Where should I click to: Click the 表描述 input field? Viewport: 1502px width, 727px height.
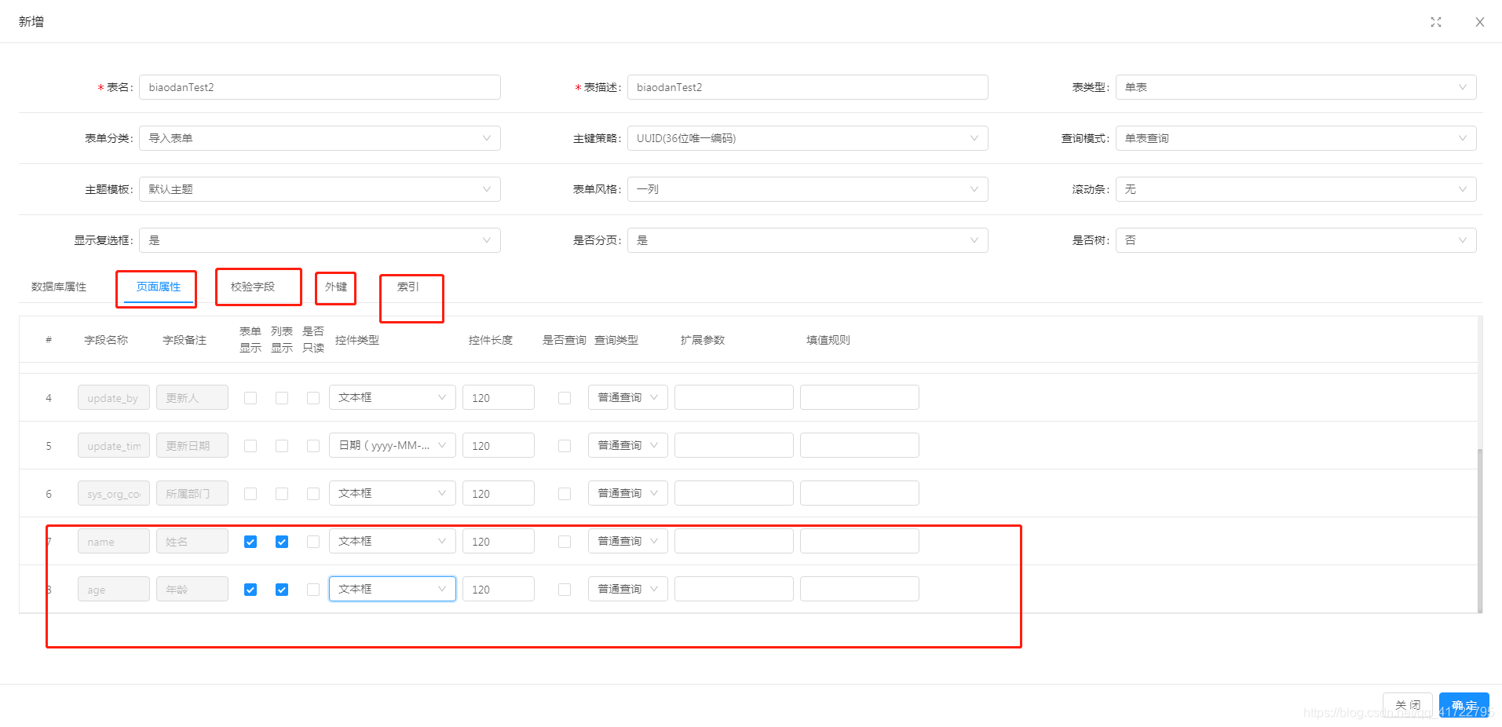807,87
